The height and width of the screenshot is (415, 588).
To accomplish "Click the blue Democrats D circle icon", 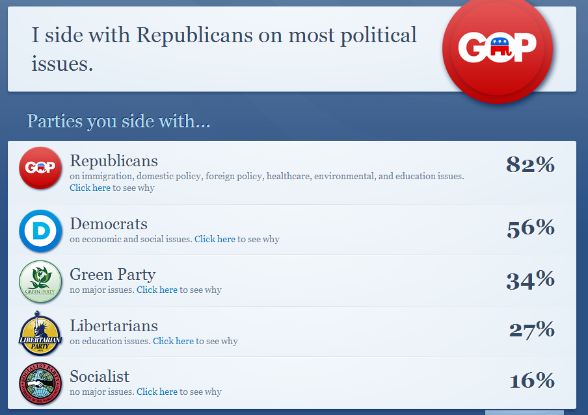I will click(40, 230).
